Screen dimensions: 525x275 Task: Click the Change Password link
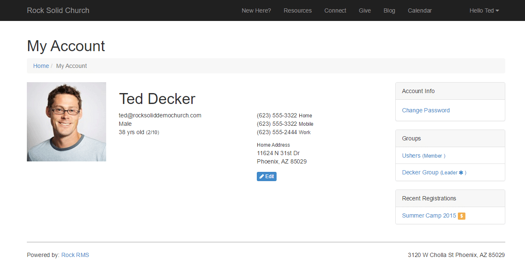click(x=426, y=110)
